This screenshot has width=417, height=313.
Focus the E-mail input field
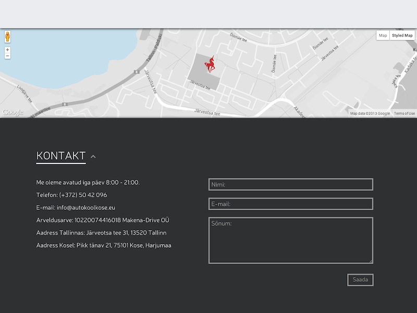point(290,203)
